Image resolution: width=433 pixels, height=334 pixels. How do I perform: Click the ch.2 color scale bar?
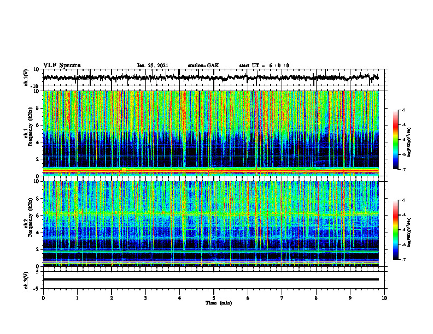(x=395, y=230)
